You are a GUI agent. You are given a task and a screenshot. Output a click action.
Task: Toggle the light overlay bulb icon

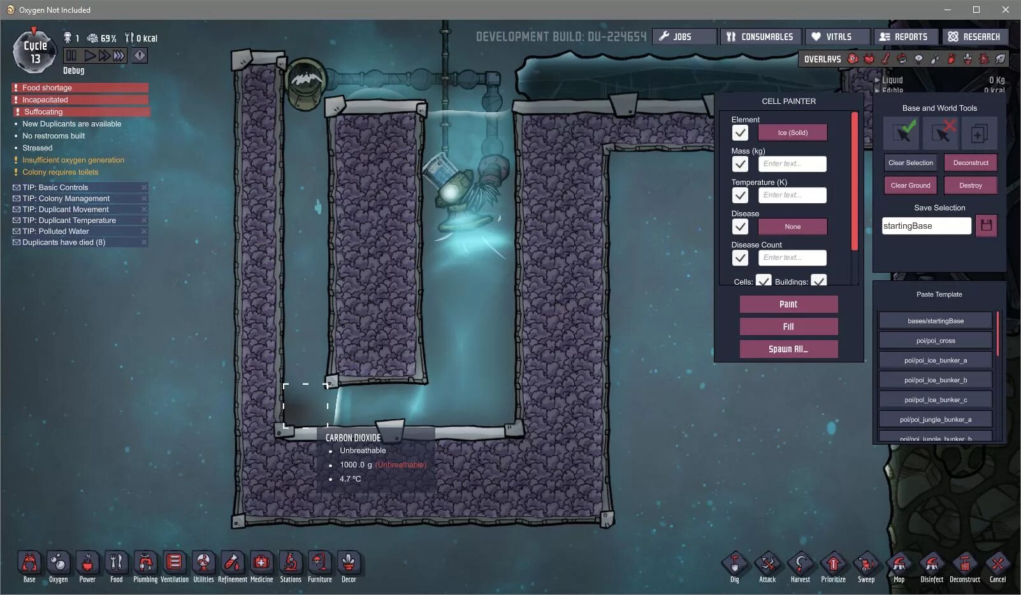[918, 59]
